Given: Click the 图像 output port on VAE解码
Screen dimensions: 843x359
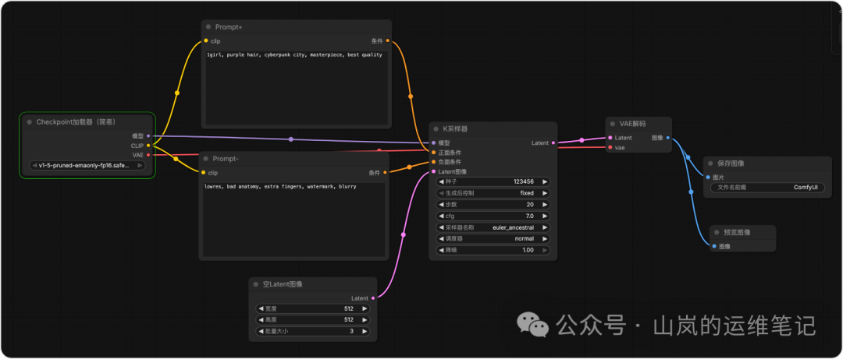Looking at the screenshot, I should tap(667, 138).
